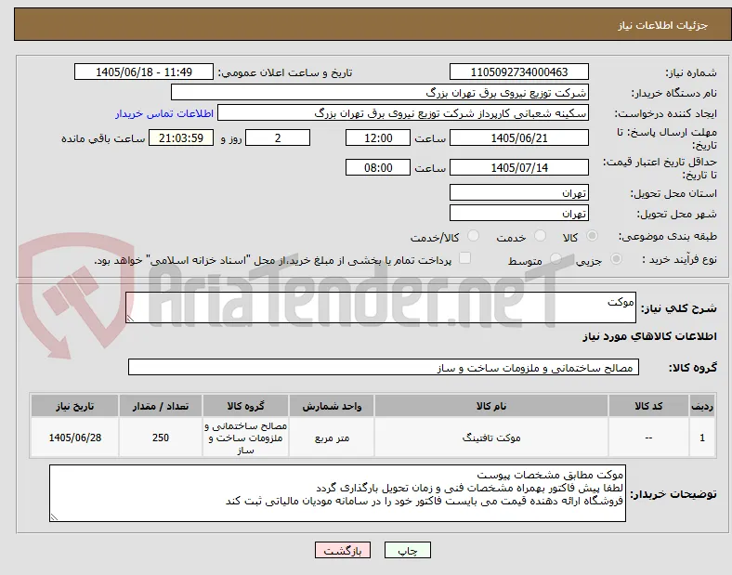Image resolution: width=732 pixels, height=575 pixels.
Task: Click the تعداد / مقدار column header
Action: (x=161, y=406)
